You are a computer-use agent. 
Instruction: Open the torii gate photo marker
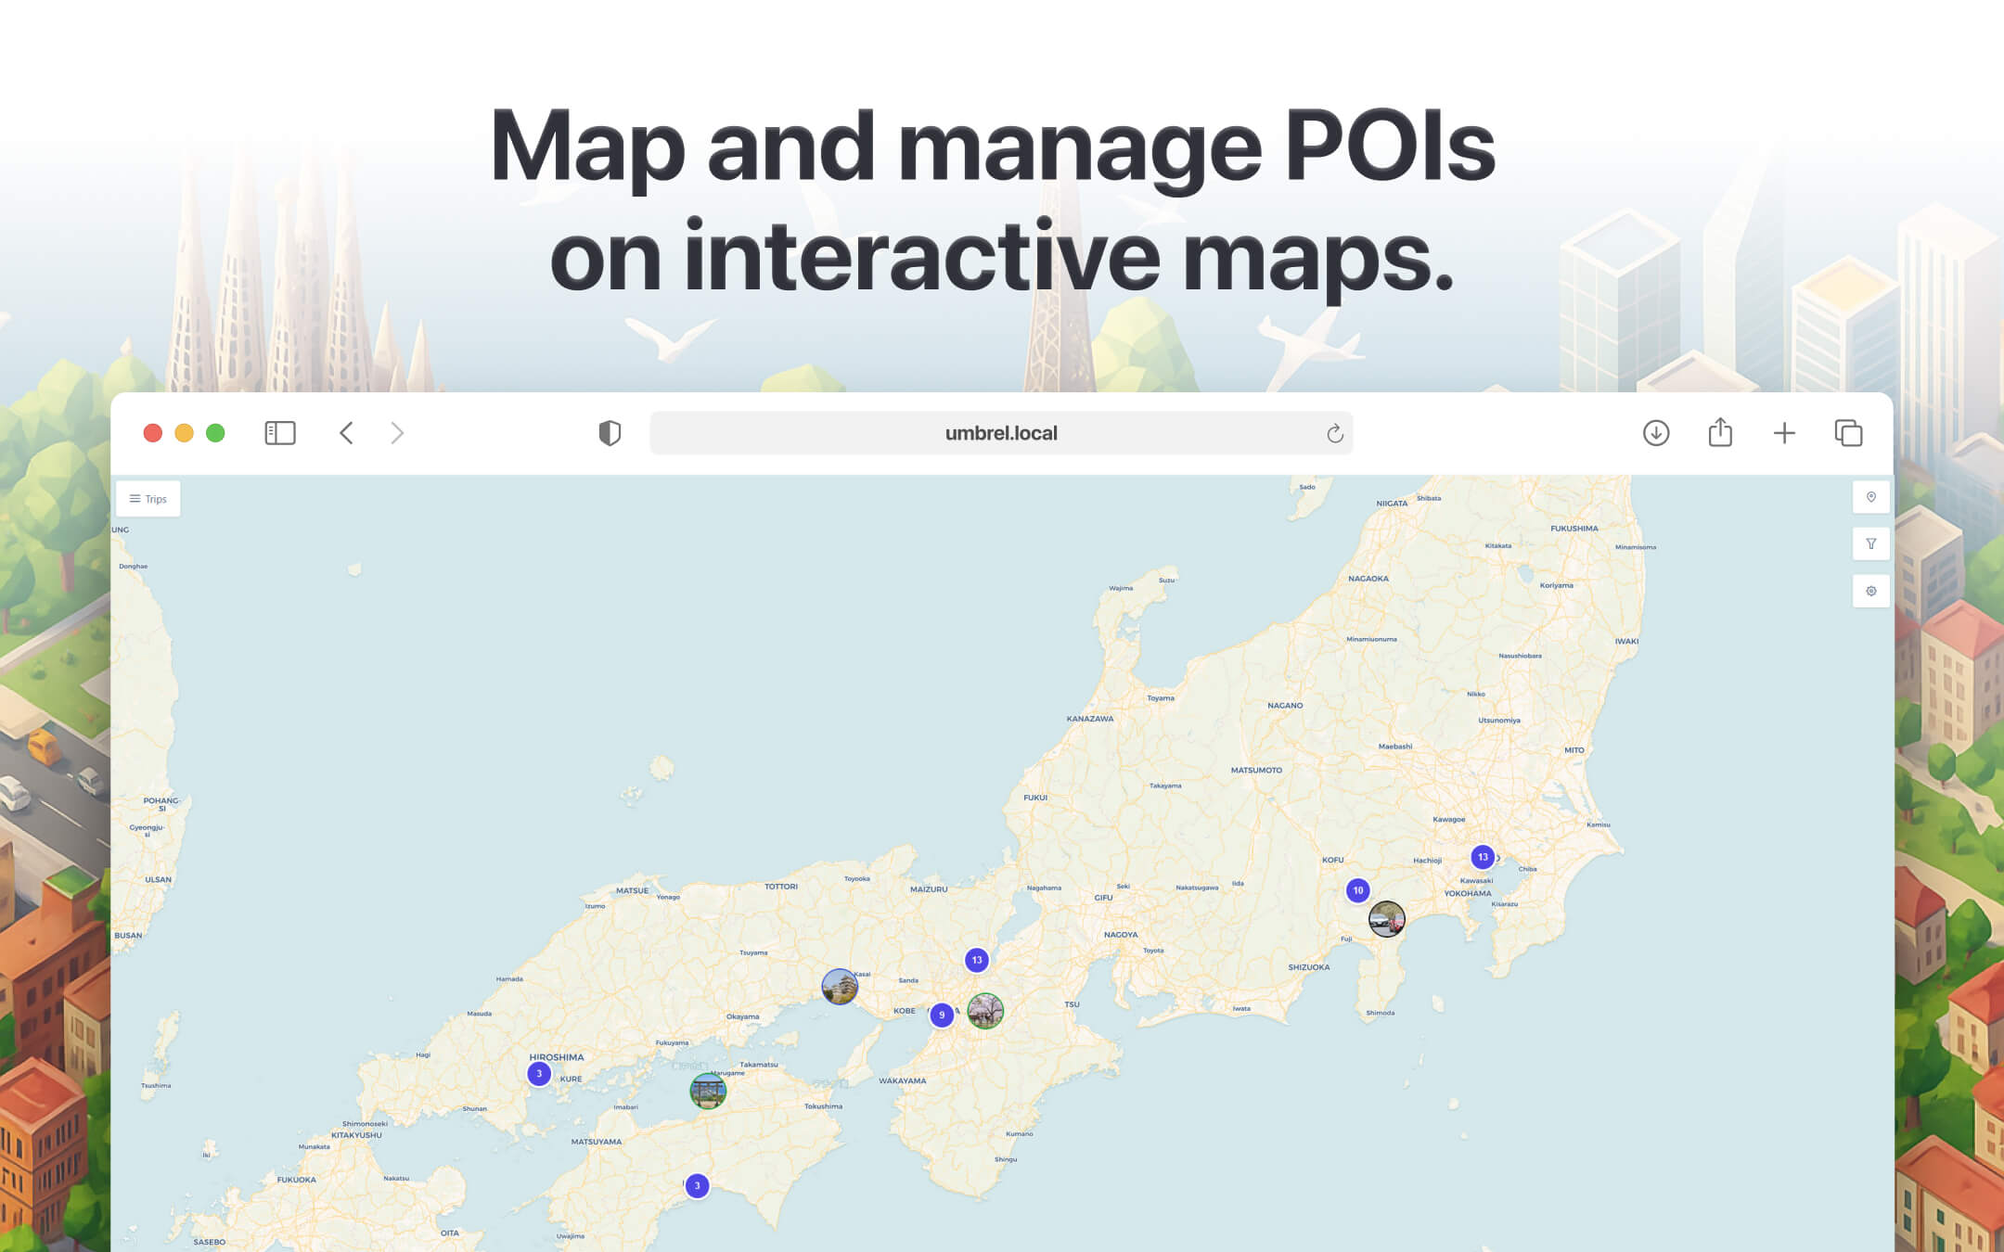coord(708,1091)
